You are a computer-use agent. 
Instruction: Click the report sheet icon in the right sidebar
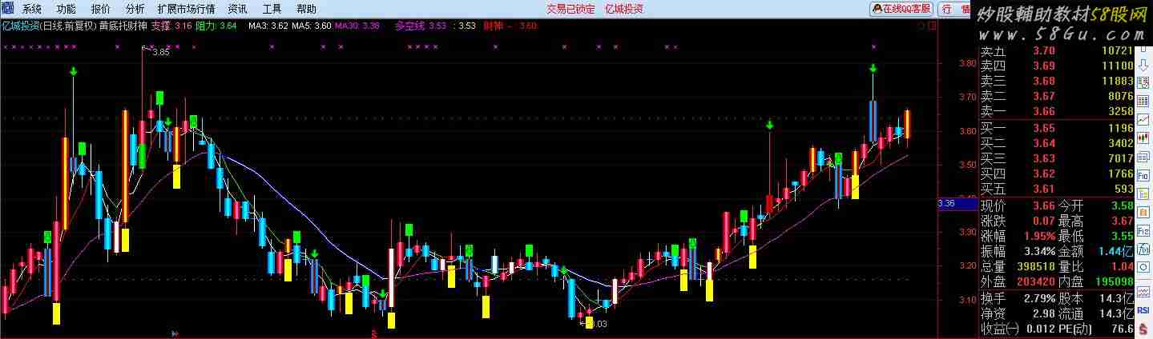[x=1143, y=82]
